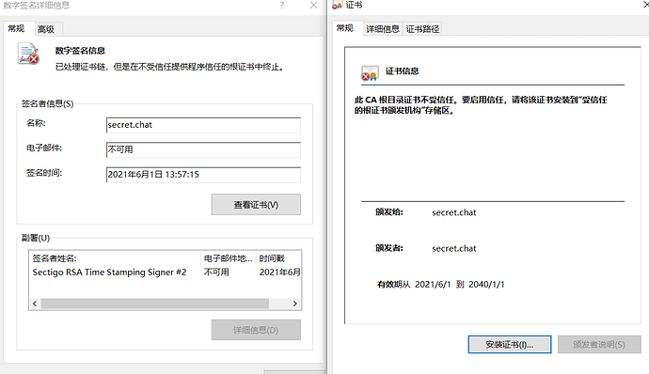Click the digital signature error icon
649x374 pixels.
[x=28, y=54]
